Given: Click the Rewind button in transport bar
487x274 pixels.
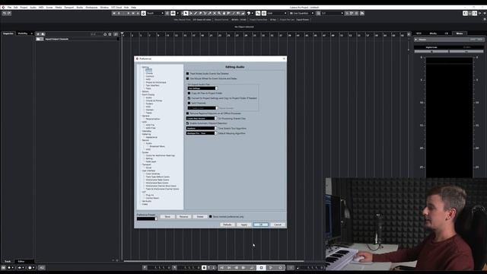Looking at the screenshot, I should click(x=237, y=267).
